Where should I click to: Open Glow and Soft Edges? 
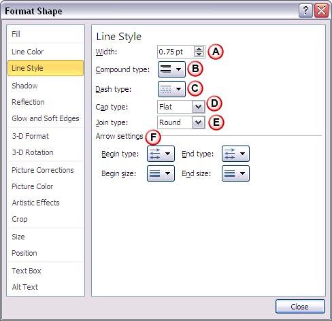click(x=46, y=118)
